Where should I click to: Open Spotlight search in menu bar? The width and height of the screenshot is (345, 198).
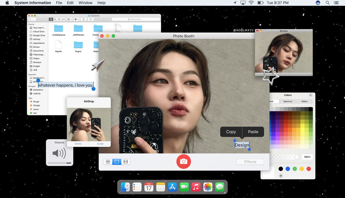tap(327, 3)
